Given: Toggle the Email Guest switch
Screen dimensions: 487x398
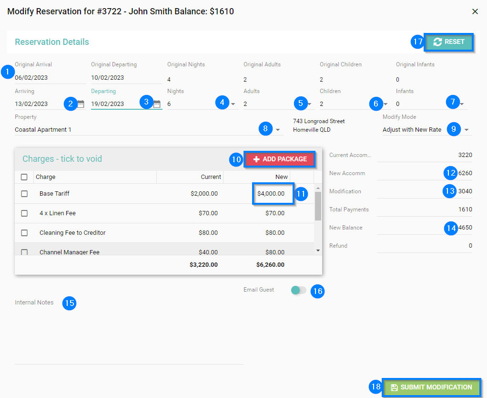Looking at the screenshot, I should (299, 290).
